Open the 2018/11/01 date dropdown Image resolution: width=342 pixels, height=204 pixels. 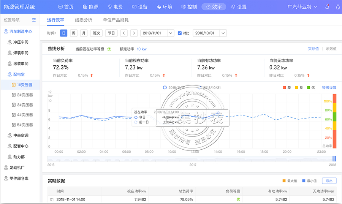click(171, 33)
